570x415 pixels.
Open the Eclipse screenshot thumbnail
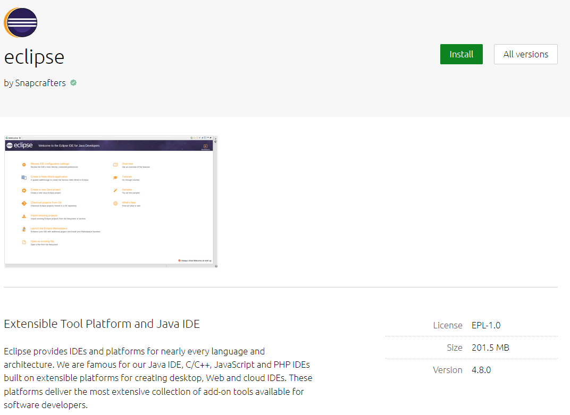111,202
